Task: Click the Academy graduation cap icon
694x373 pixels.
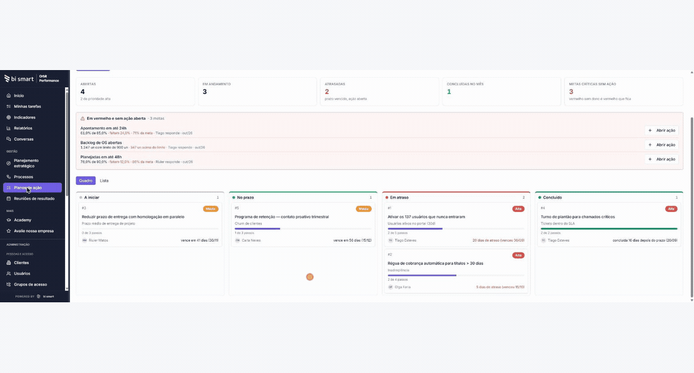Action: [x=8, y=220]
